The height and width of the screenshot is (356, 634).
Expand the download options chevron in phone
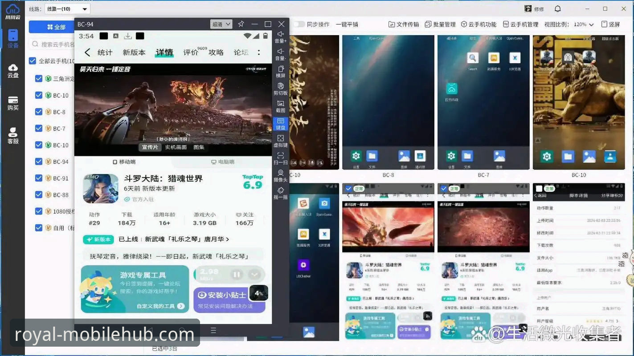click(254, 275)
